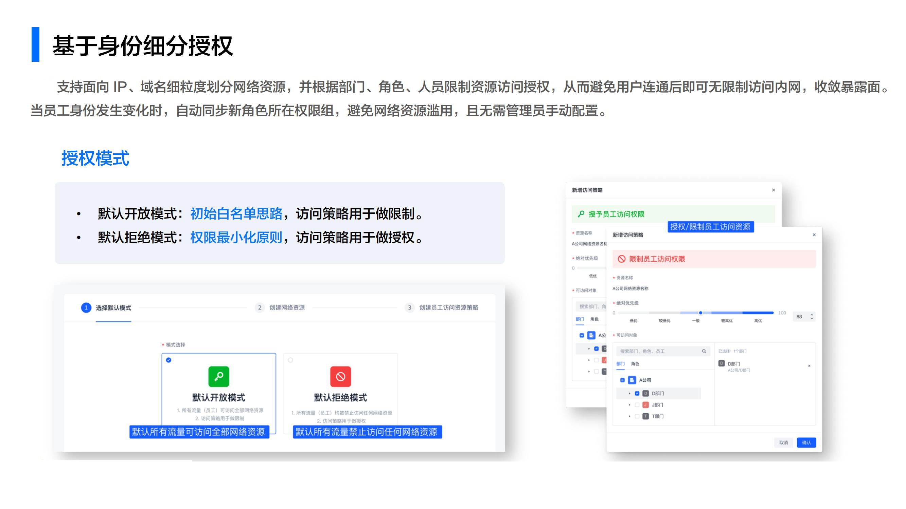Close the back 新增访问策略 dialog

tap(774, 190)
